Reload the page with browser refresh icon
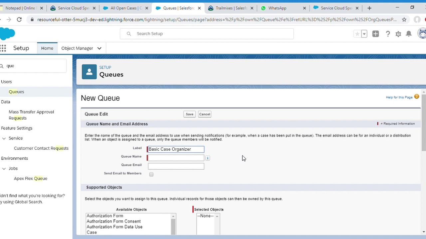This screenshot has width=426, height=239. pyautogui.click(x=19, y=20)
